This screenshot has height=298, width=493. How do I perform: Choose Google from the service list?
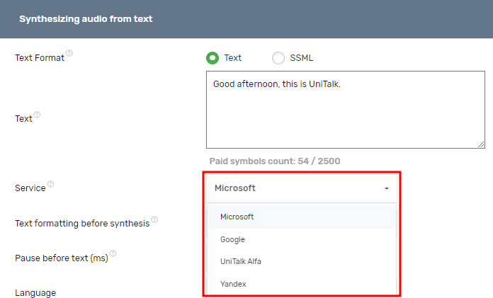tap(232, 239)
